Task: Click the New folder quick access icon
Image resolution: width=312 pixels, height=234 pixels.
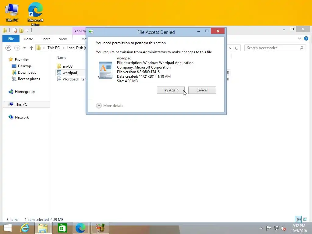Action: [22, 30]
